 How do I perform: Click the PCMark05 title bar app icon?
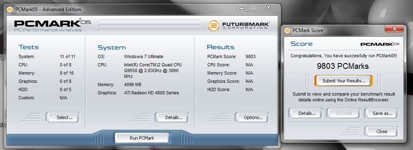(x=10, y=9)
